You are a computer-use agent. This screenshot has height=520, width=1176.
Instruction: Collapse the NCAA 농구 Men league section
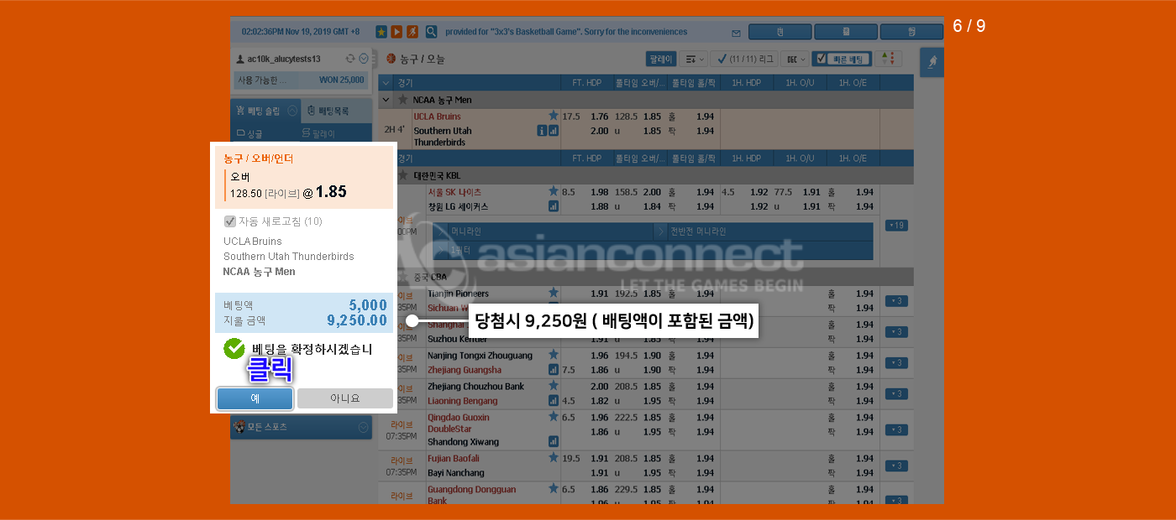click(x=386, y=99)
